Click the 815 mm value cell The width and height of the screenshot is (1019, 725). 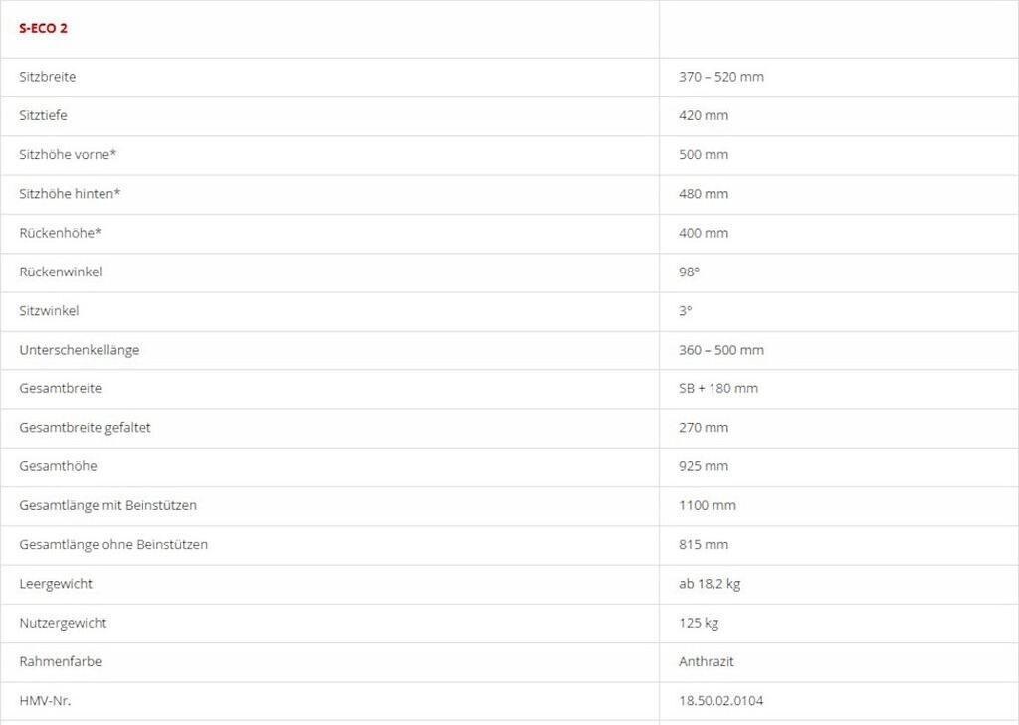click(x=704, y=544)
